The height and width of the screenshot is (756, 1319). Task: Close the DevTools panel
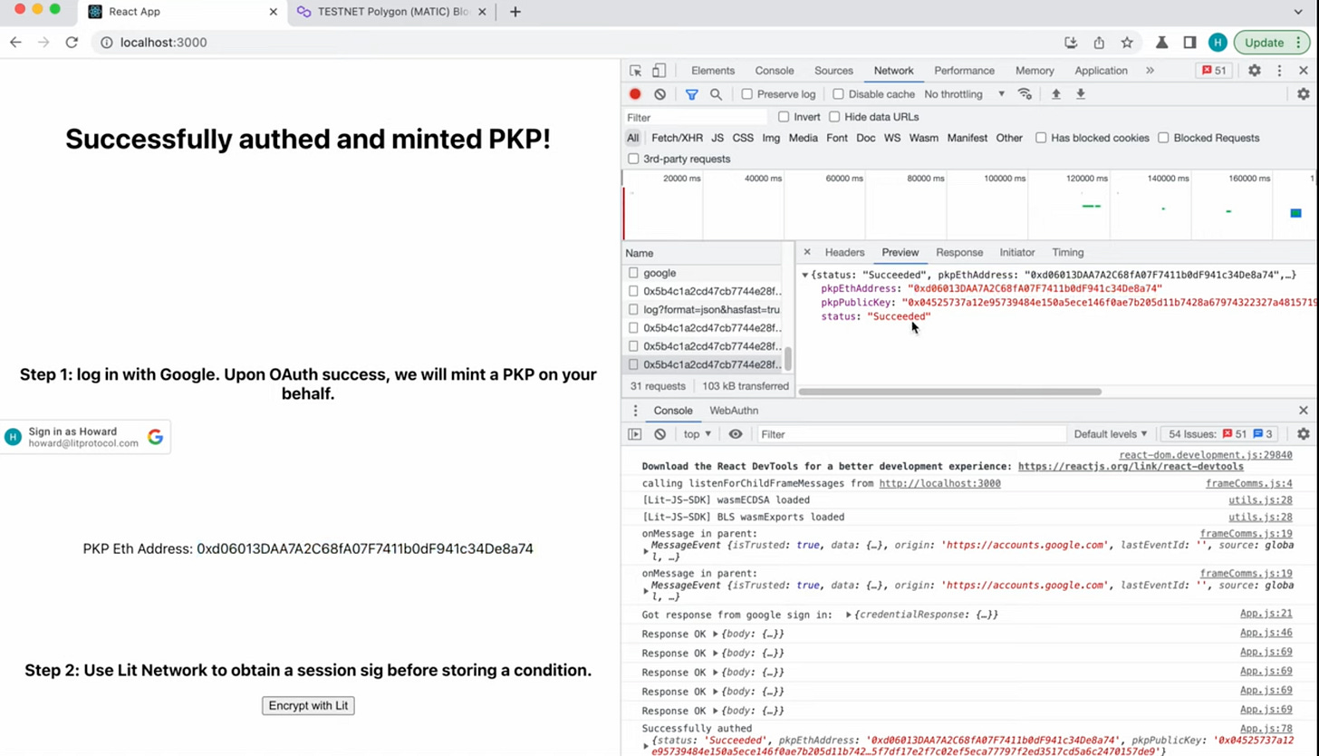click(1304, 71)
